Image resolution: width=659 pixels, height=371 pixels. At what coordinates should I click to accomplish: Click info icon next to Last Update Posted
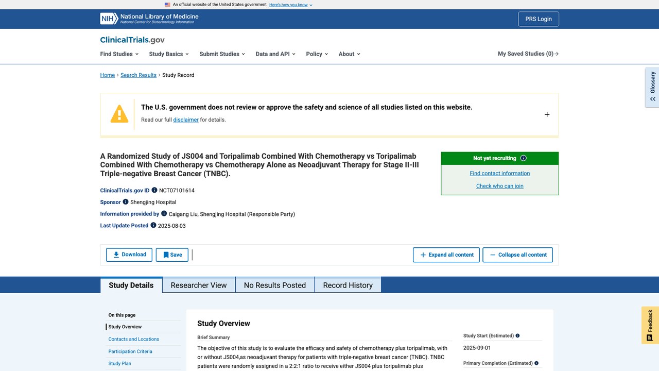click(153, 225)
